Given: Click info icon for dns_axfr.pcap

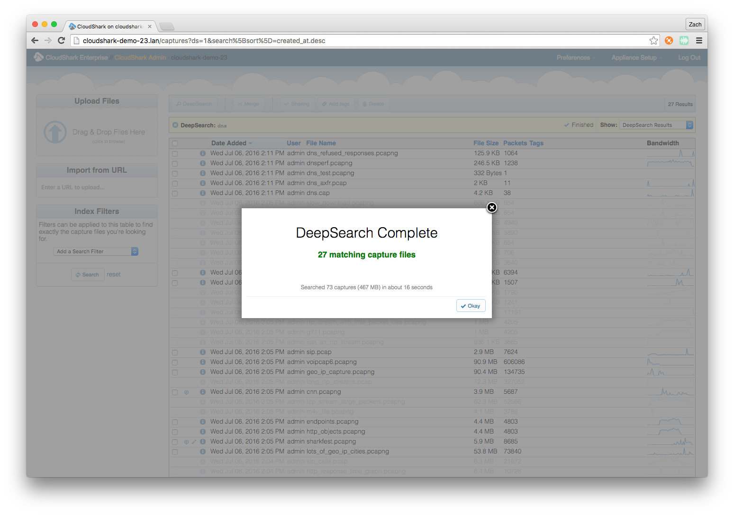Looking at the screenshot, I should (x=203, y=183).
